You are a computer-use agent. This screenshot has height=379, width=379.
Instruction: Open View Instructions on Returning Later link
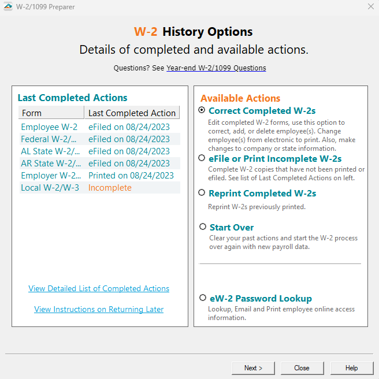click(x=99, y=310)
